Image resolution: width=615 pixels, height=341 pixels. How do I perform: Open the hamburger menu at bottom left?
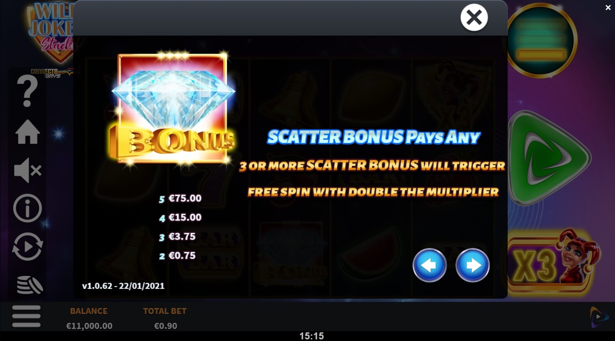click(26, 316)
